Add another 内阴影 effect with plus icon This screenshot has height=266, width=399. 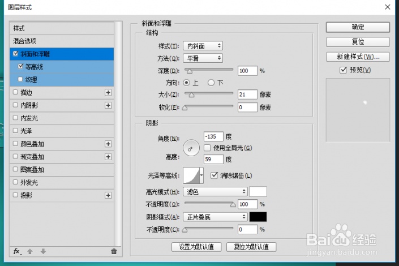pyautogui.click(x=108, y=105)
